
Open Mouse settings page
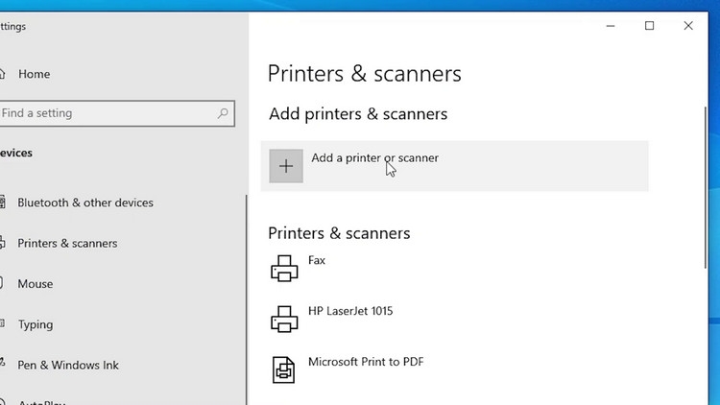click(36, 284)
